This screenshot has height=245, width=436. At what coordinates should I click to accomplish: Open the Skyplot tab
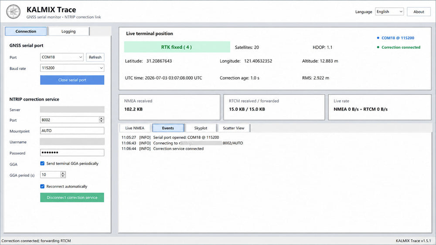201,128
